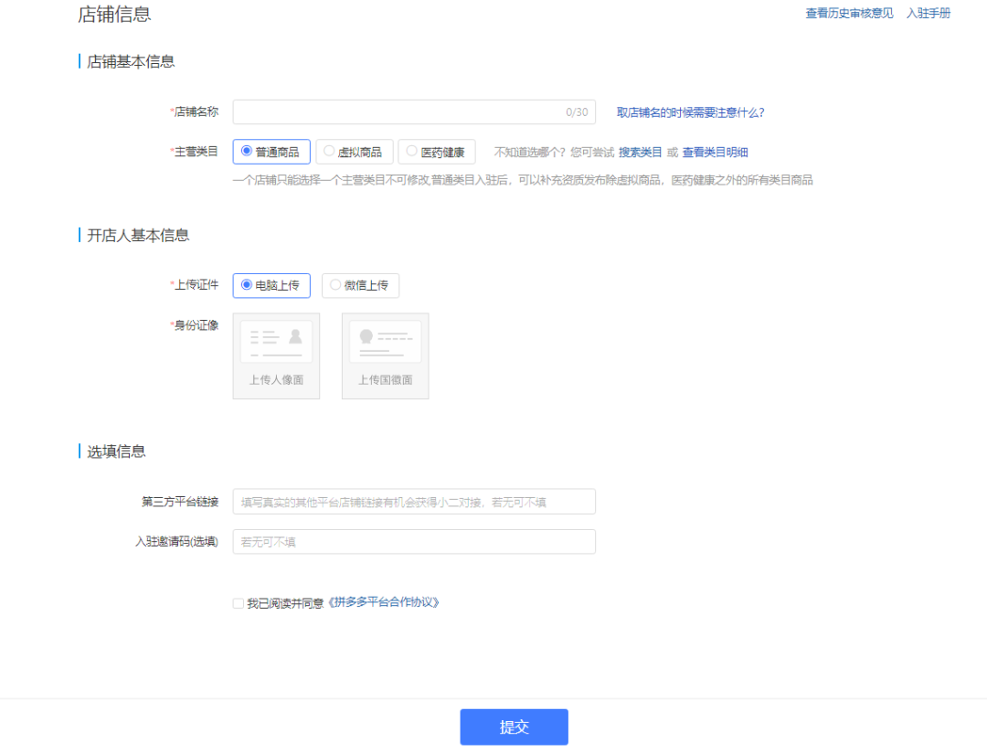987x753 pixels.
Task: Click the 第三方平台链接 input field
Action: coord(414,502)
